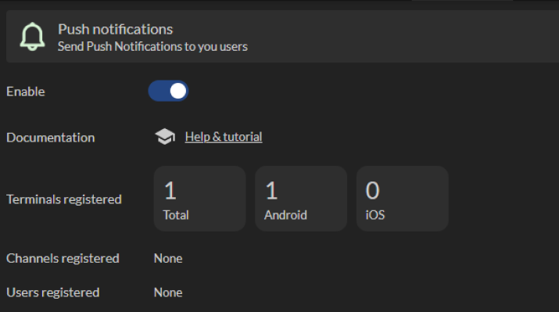Select the iOS label in terminals card
This screenshot has width=559, height=312.
click(x=375, y=215)
